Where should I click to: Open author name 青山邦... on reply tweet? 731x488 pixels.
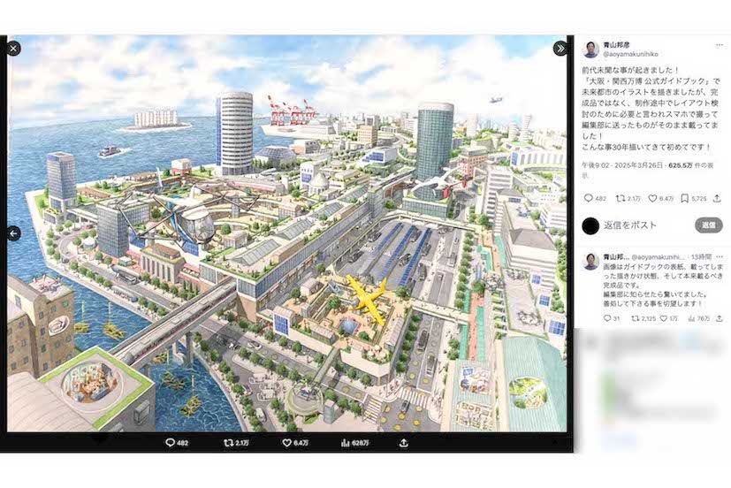click(x=616, y=257)
